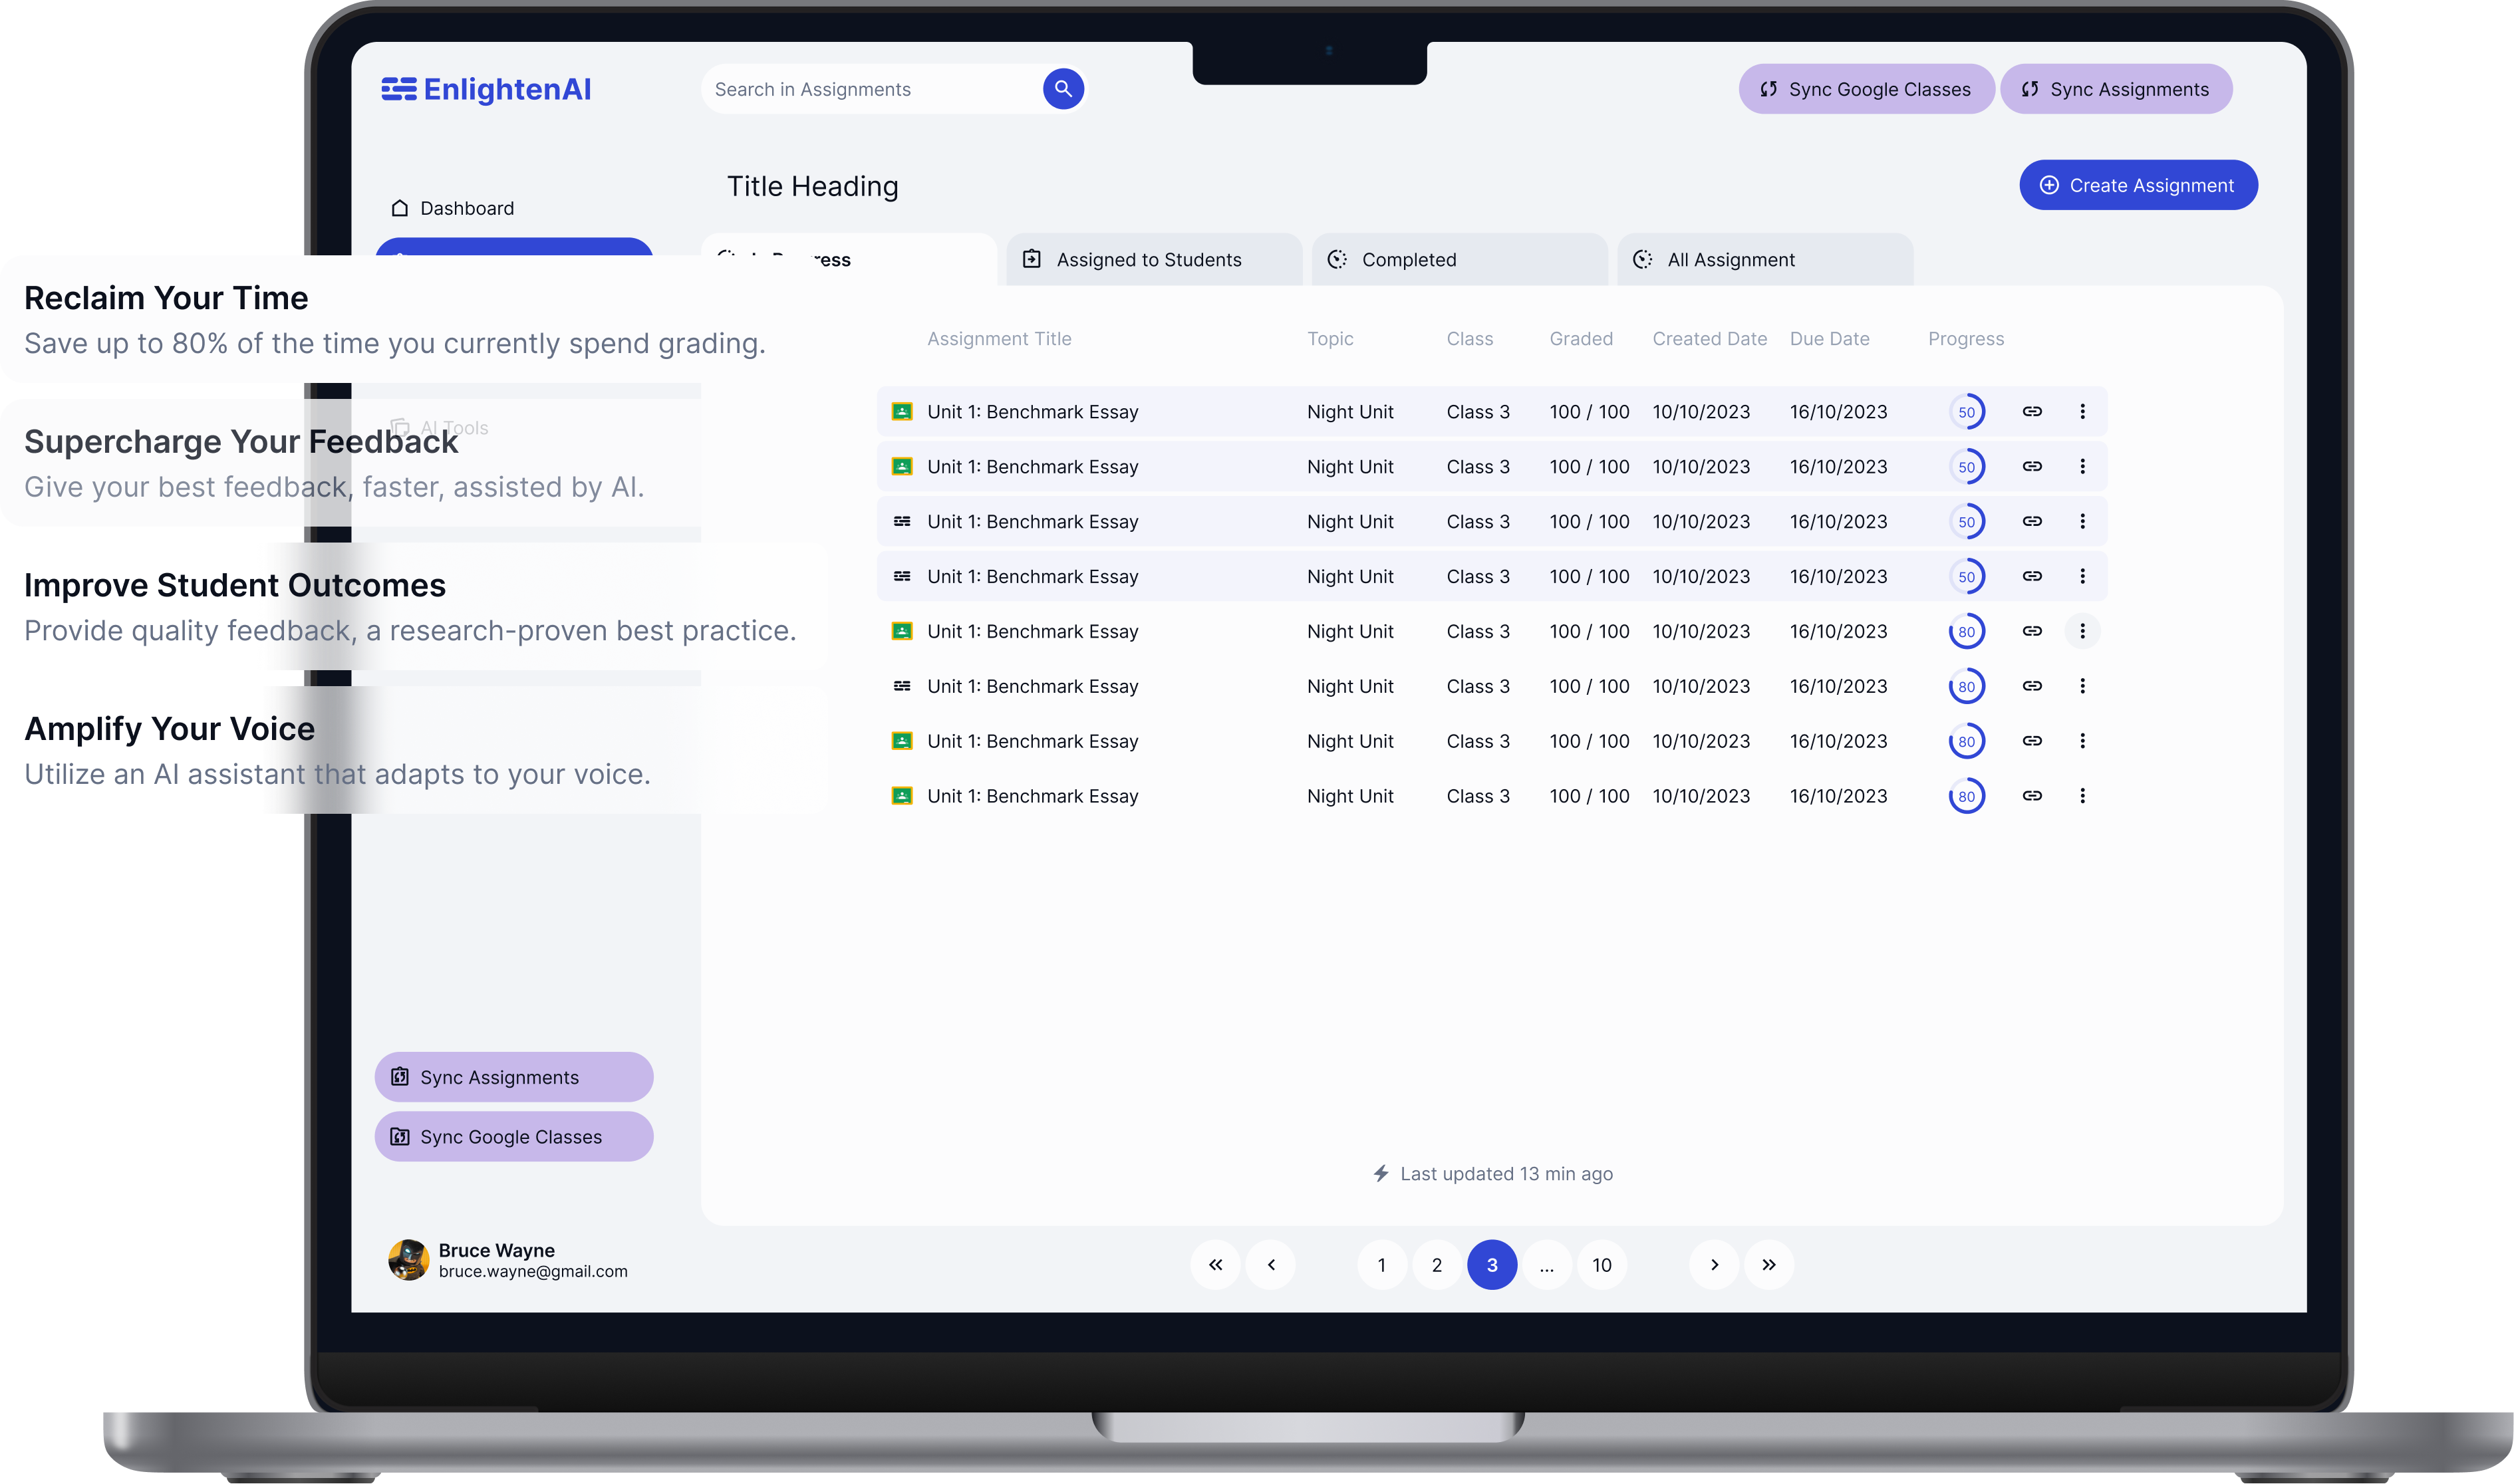Screen dimensions: 2514x1484
Task: Click the plus icon in Create Assignment
Action: point(2049,185)
